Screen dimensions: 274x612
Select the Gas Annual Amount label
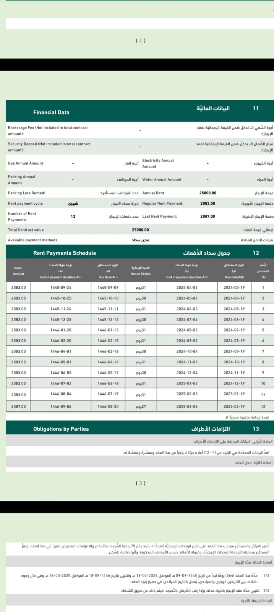pyautogui.click(x=25, y=163)
